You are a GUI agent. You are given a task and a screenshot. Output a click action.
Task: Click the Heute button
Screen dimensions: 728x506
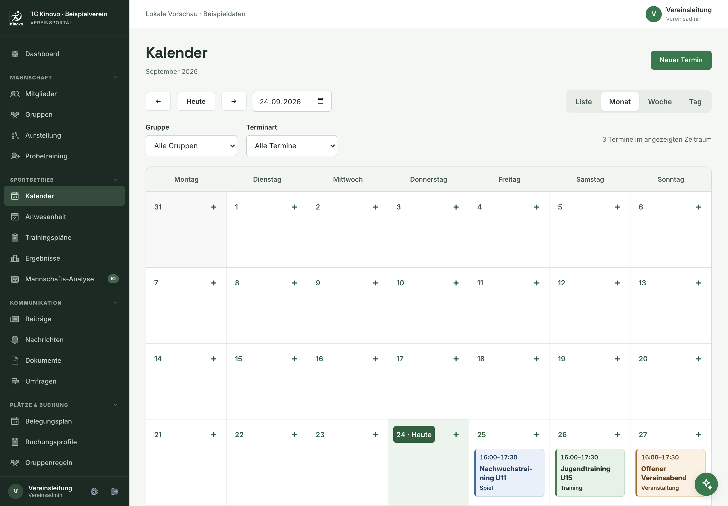pos(196,101)
